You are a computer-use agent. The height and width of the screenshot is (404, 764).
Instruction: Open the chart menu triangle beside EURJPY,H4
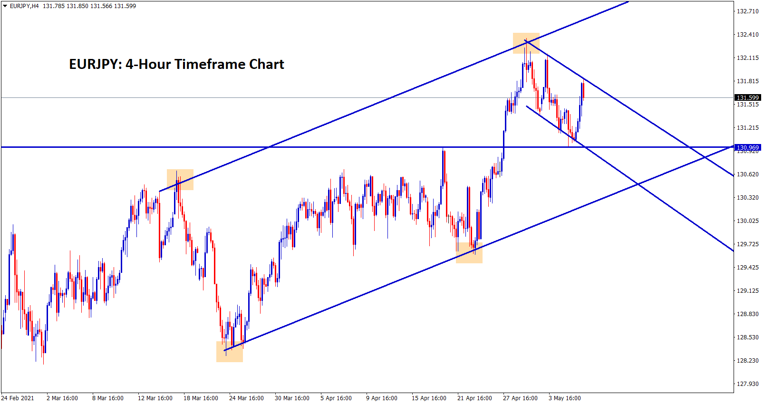point(5,6)
